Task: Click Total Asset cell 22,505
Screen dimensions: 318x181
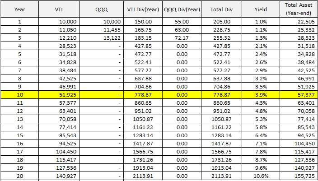Action: 299,22
